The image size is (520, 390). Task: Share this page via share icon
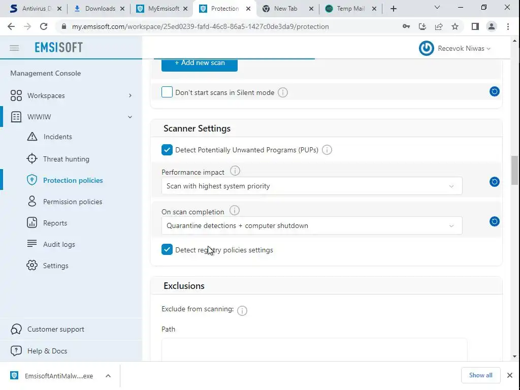(x=439, y=26)
